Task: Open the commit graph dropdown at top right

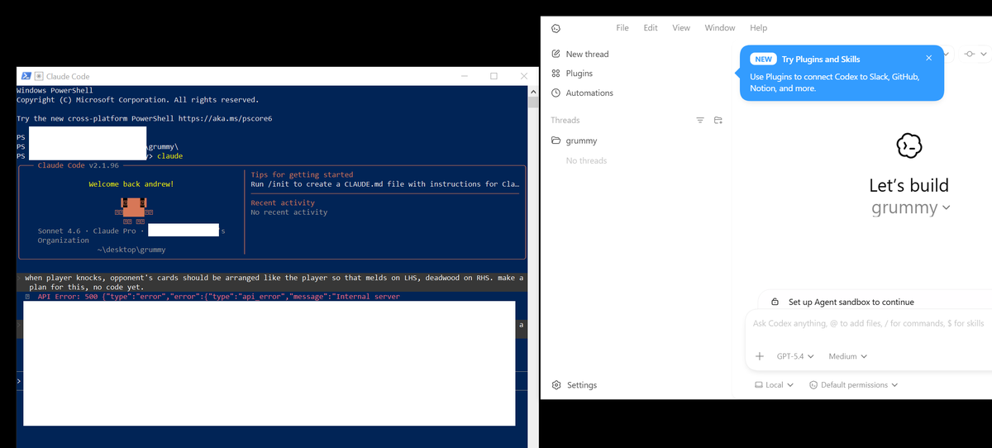Action: pos(975,54)
